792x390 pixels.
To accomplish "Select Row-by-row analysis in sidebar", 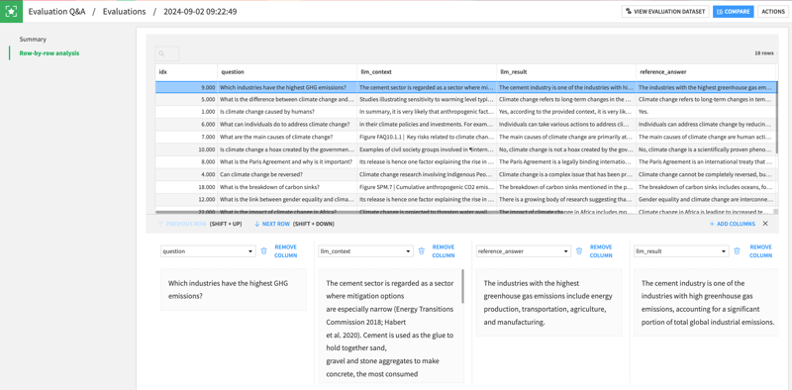I will click(x=49, y=53).
